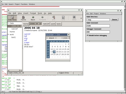
Task: Go to next month in calendar
Action: (56, 38)
